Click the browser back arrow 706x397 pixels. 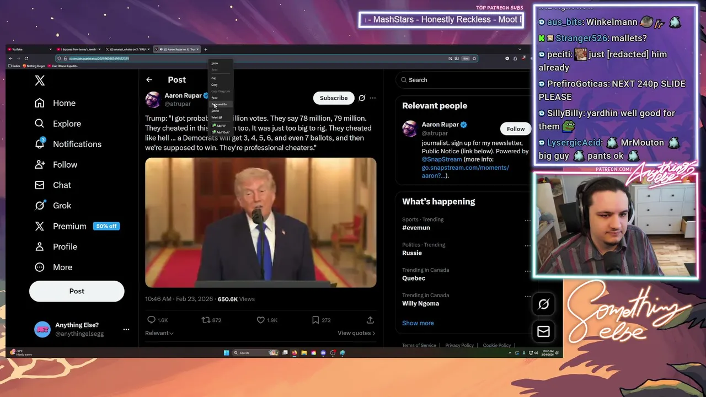(x=10, y=58)
